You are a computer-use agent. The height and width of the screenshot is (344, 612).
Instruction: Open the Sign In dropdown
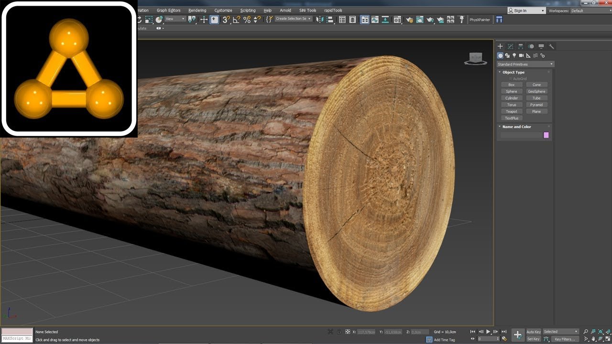(x=526, y=11)
